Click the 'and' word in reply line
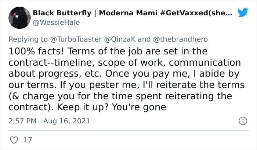The image size is (257, 150). 144,39
